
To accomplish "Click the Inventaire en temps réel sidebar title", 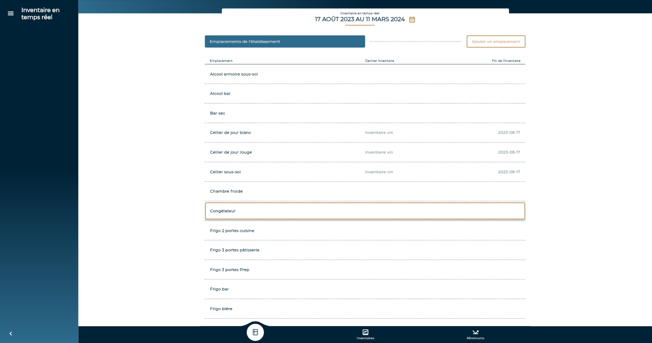I will (40, 14).
